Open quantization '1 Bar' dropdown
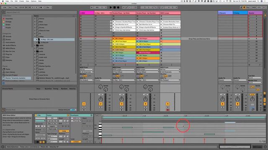The image size is (268, 150). (x=49, y=7)
